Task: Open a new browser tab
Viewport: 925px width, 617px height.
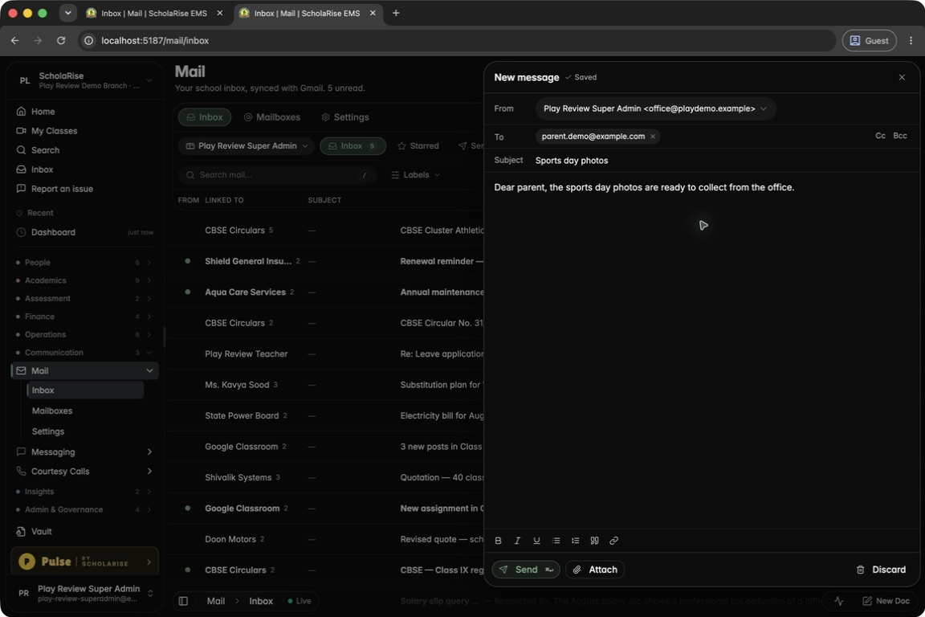Action: click(396, 13)
